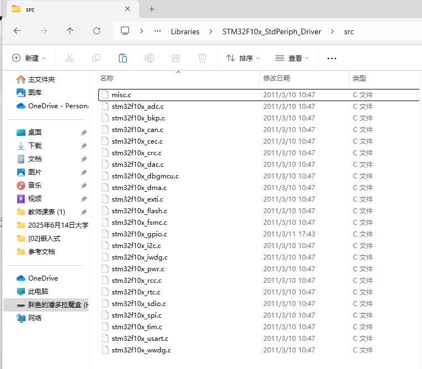422x369 pixels.
Task: Select stm32f10x_gpio.c file
Action: [259, 234]
